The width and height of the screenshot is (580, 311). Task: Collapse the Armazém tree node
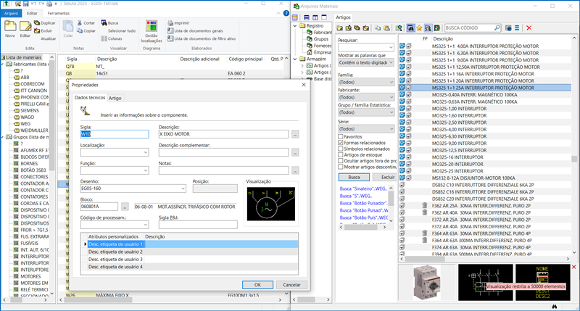coord(295,59)
